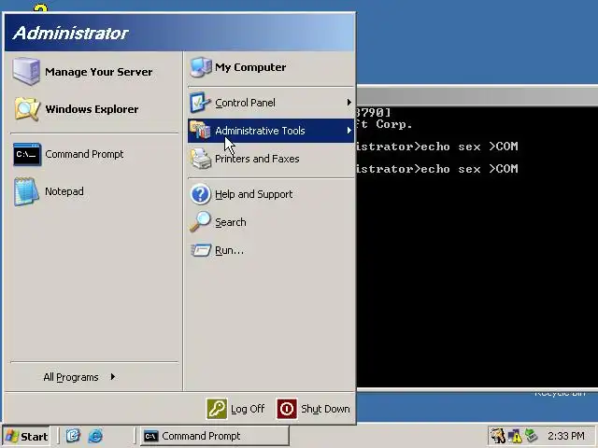Click the Administrator user name header

pyautogui.click(x=71, y=33)
